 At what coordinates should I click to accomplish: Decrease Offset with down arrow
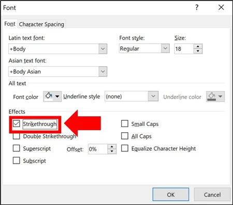tap(112, 151)
